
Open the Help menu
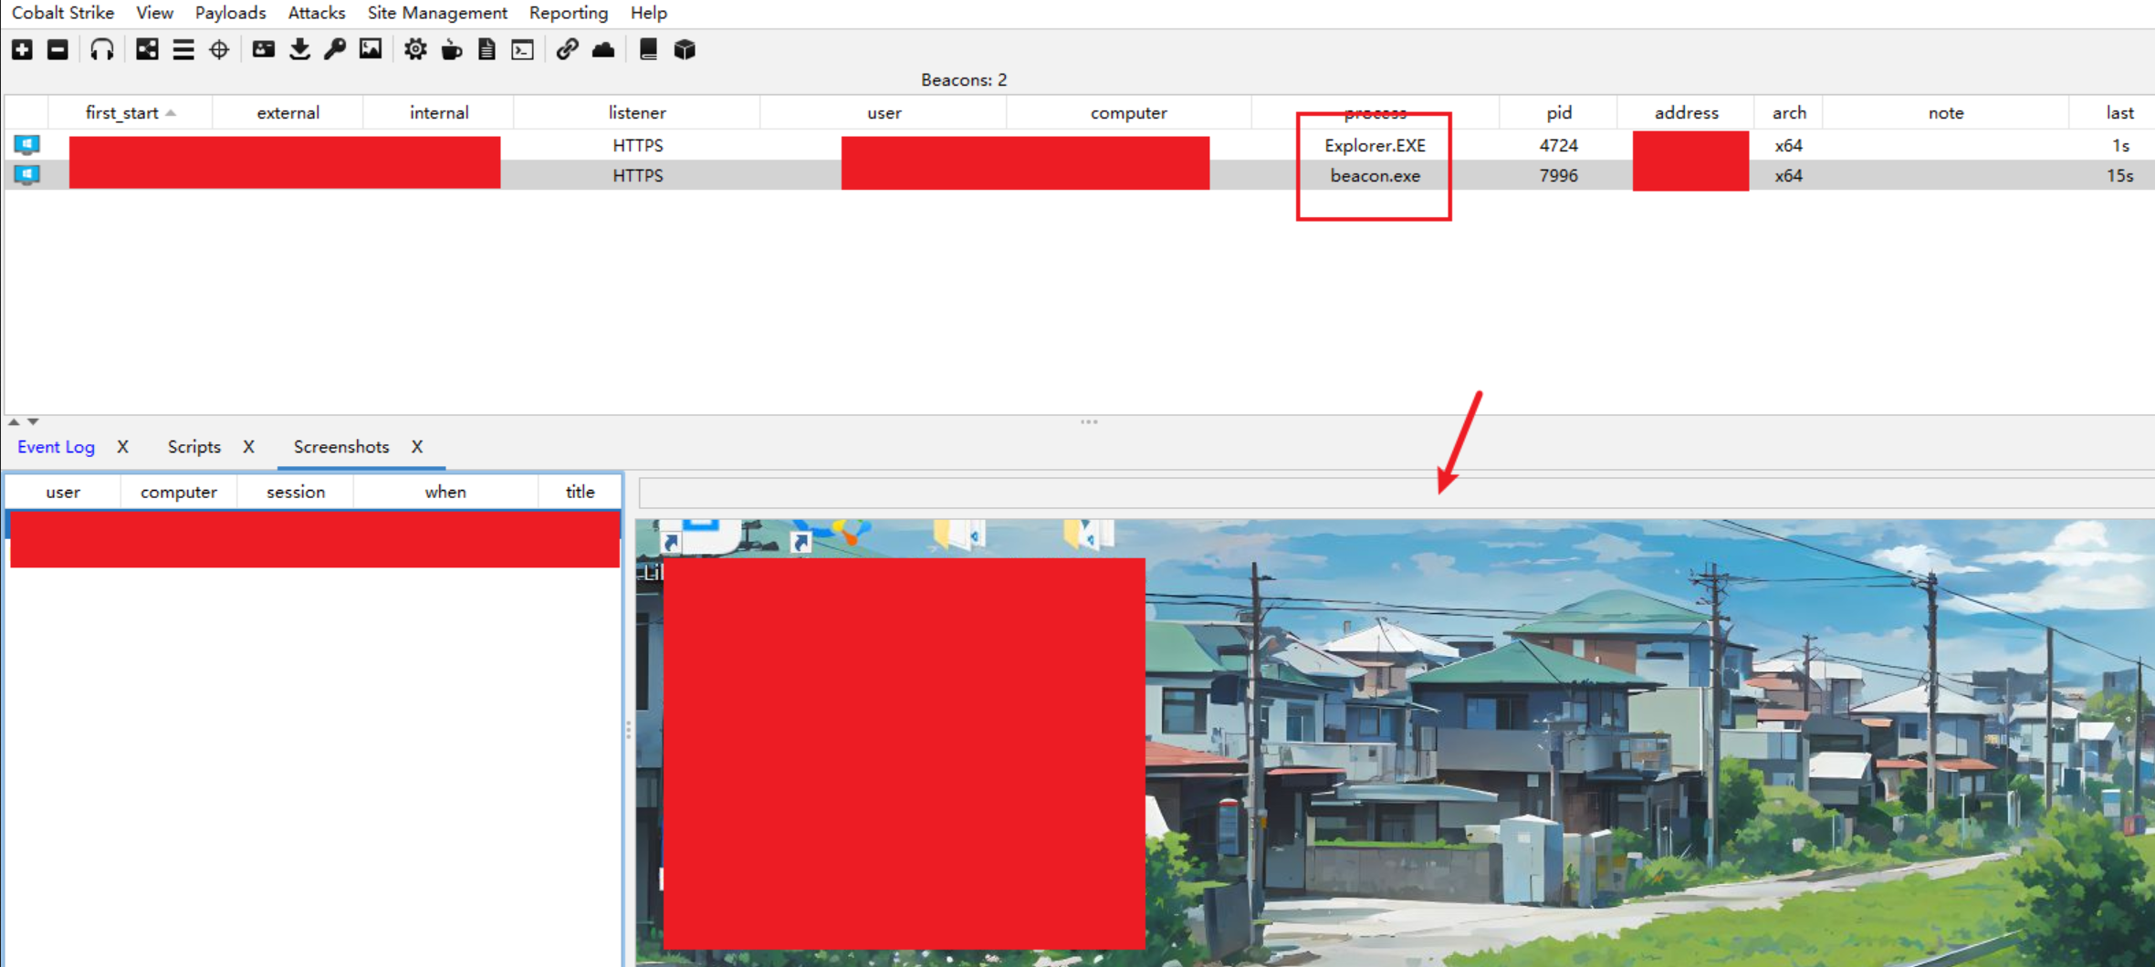tap(649, 13)
